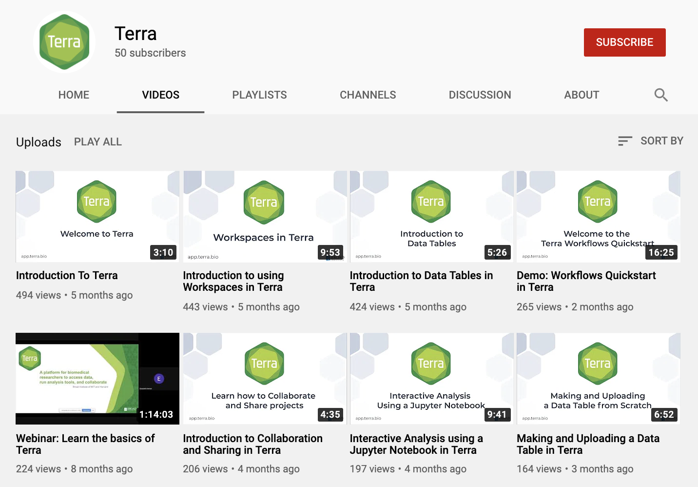Click the Terra channel avatar logo
The height and width of the screenshot is (487, 698).
(x=64, y=42)
